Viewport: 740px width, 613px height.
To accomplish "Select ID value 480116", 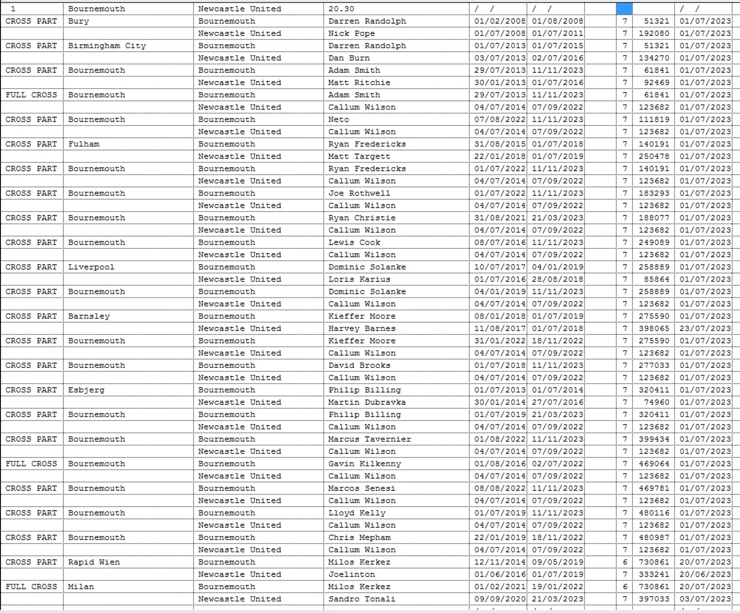I will click(654, 513).
